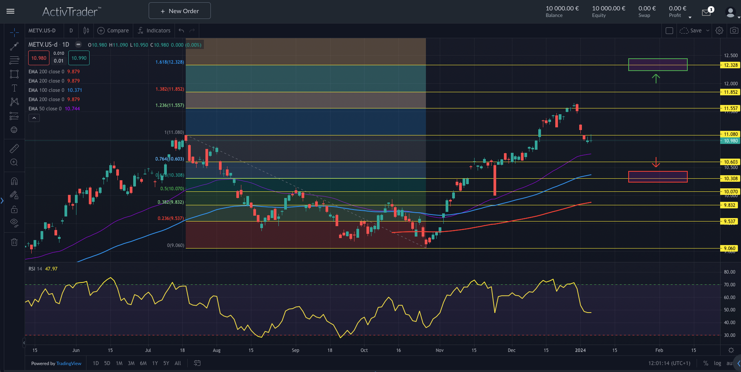This screenshot has width=741, height=372.
Task: Select the XABCD pattern tool
Action: 14,102
